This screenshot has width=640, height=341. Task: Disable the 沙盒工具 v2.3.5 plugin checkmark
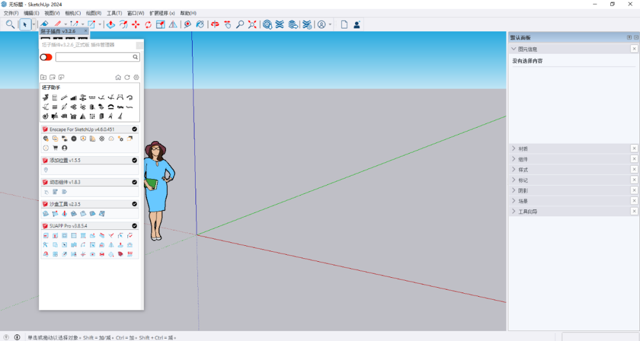(135, 204)
